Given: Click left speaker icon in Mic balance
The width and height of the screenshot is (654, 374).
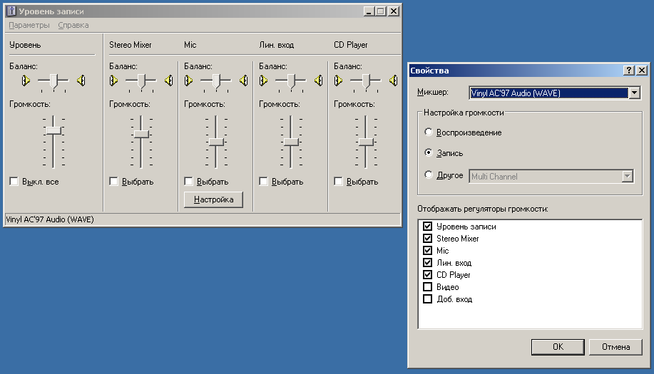Looking at the screenshot, I should tap(188, 81).
